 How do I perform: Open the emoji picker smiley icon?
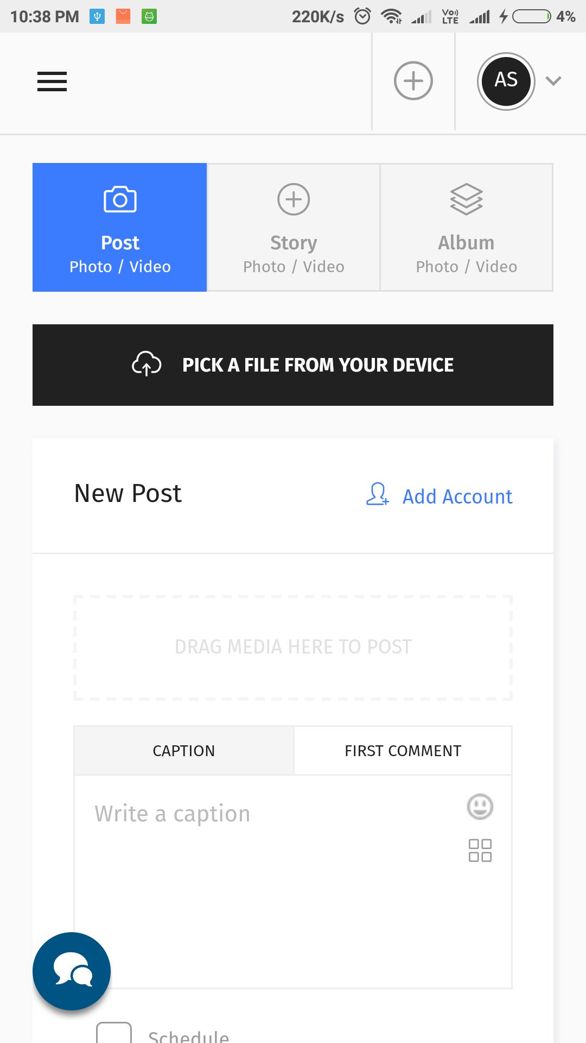pyautogui.click(x=480, y=807)
